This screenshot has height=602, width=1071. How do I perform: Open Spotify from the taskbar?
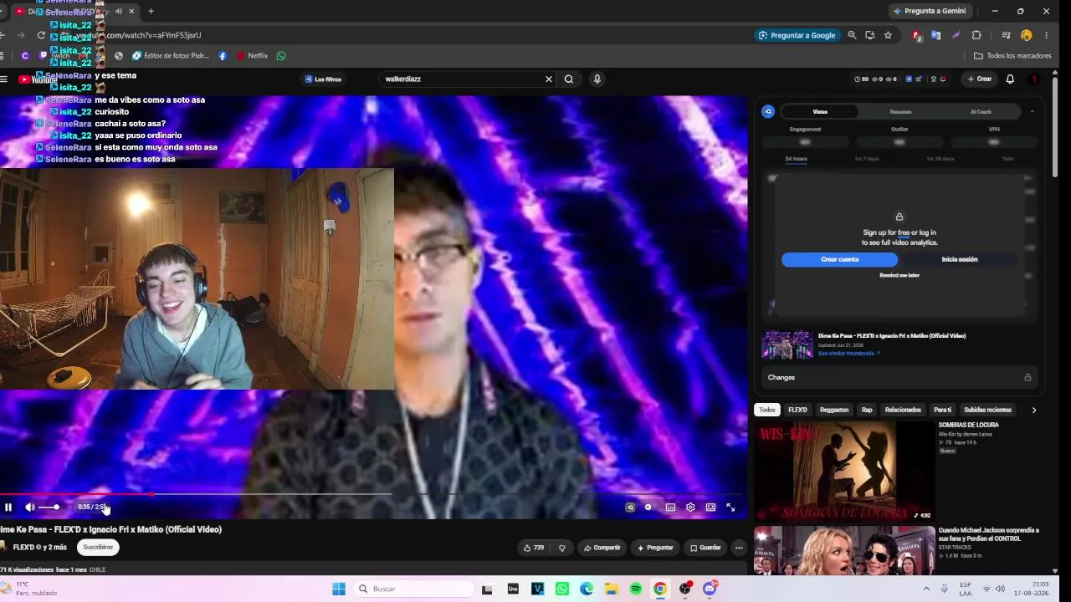tap(636, 589)
